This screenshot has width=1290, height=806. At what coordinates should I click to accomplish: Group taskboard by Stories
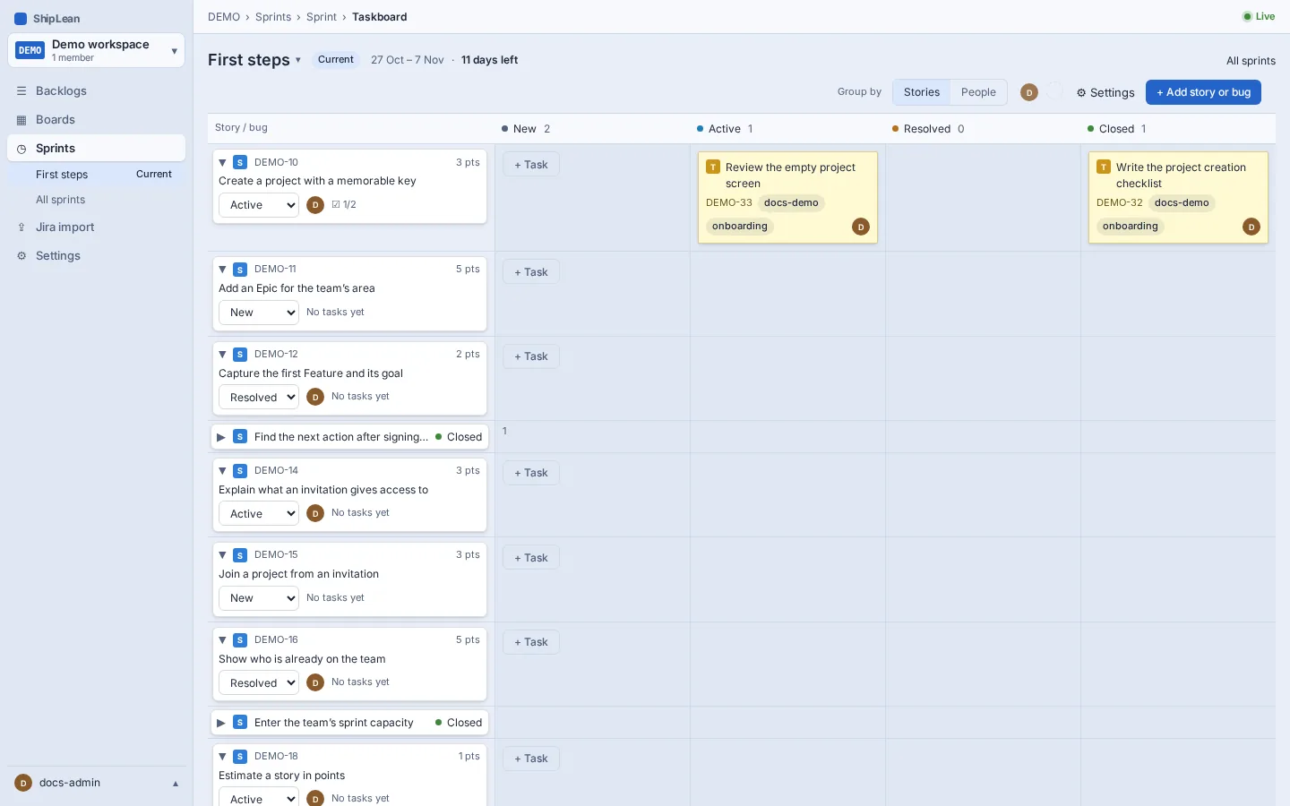922,92
